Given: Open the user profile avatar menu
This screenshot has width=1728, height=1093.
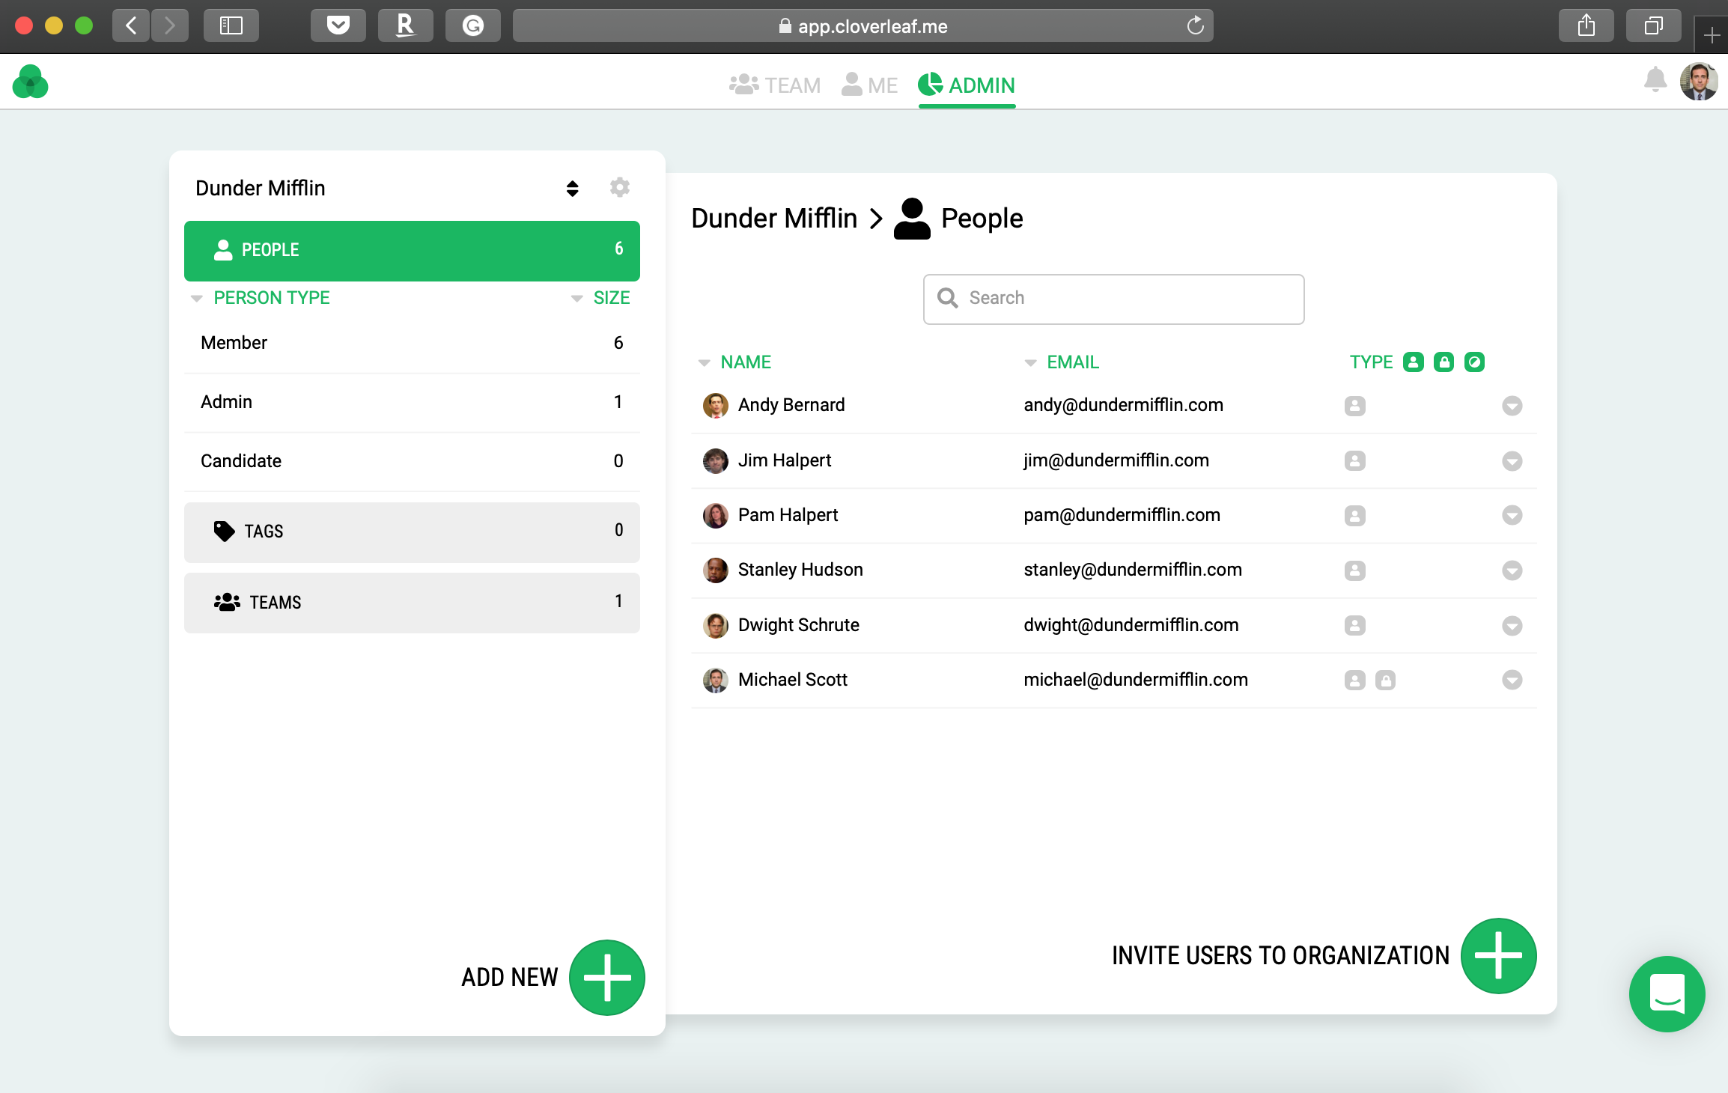Looking at the screenshot, I should pos(1699,82).
